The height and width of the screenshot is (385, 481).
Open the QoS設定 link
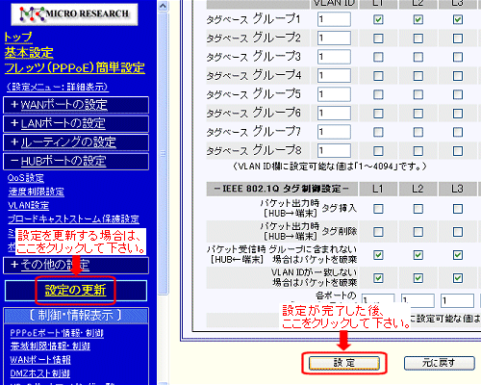[x=26, y=178]
